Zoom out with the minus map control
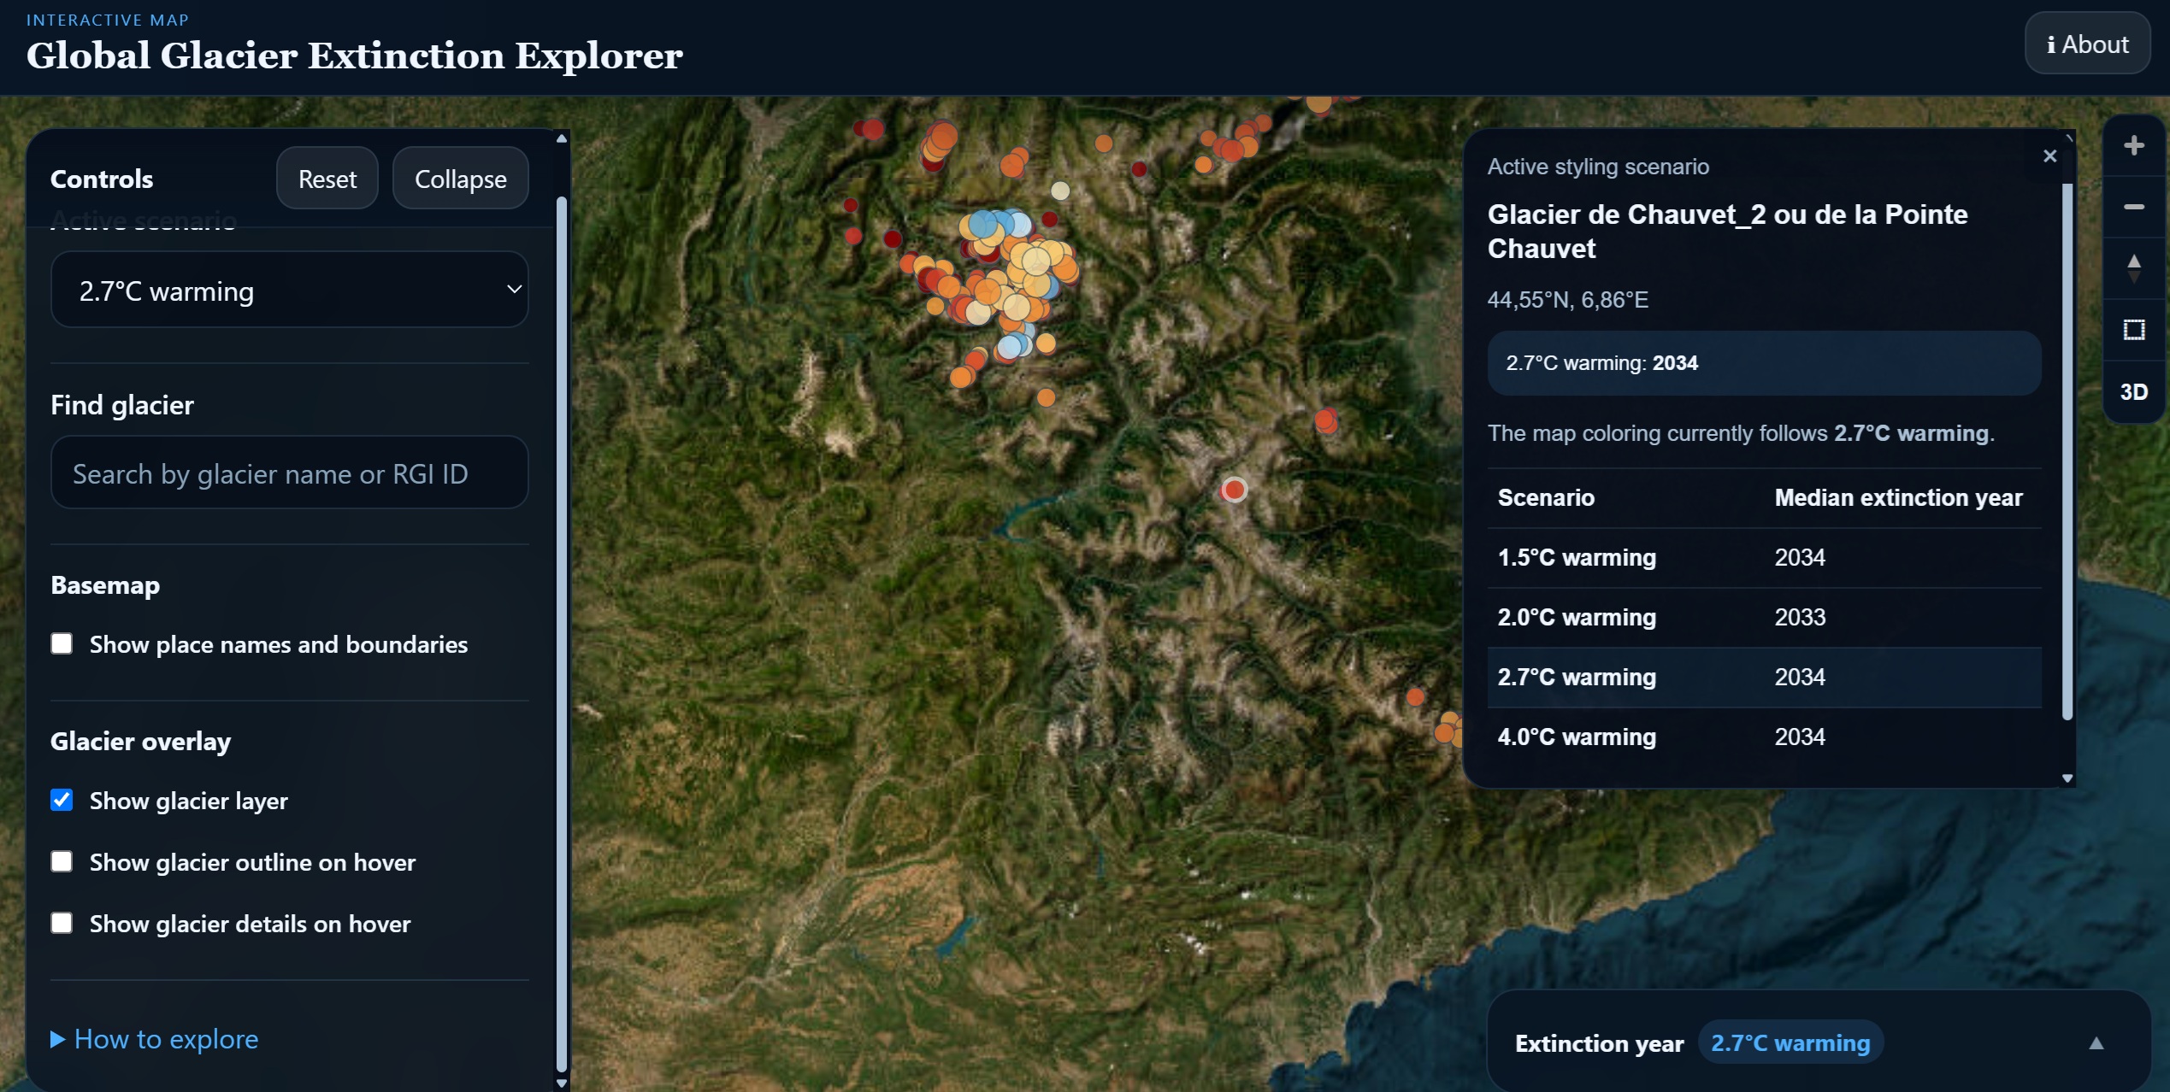2170x1092 pixels. (2133, 207)
